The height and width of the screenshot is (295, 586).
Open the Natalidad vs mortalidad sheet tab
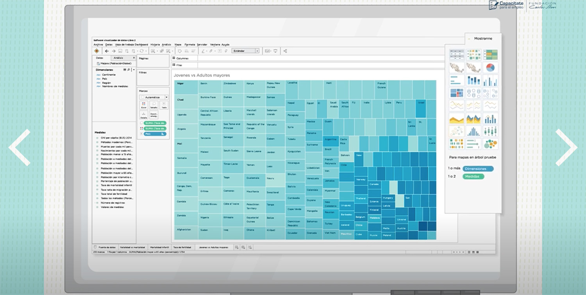pyautogui.click(x=132, y=247)
